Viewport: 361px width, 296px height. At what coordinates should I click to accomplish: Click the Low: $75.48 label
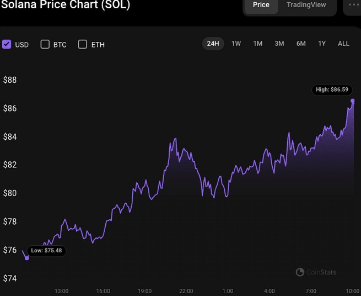47,251
